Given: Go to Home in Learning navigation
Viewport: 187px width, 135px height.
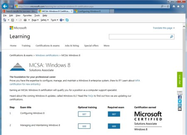Looking at the screenshot, I should coord(13,45).
